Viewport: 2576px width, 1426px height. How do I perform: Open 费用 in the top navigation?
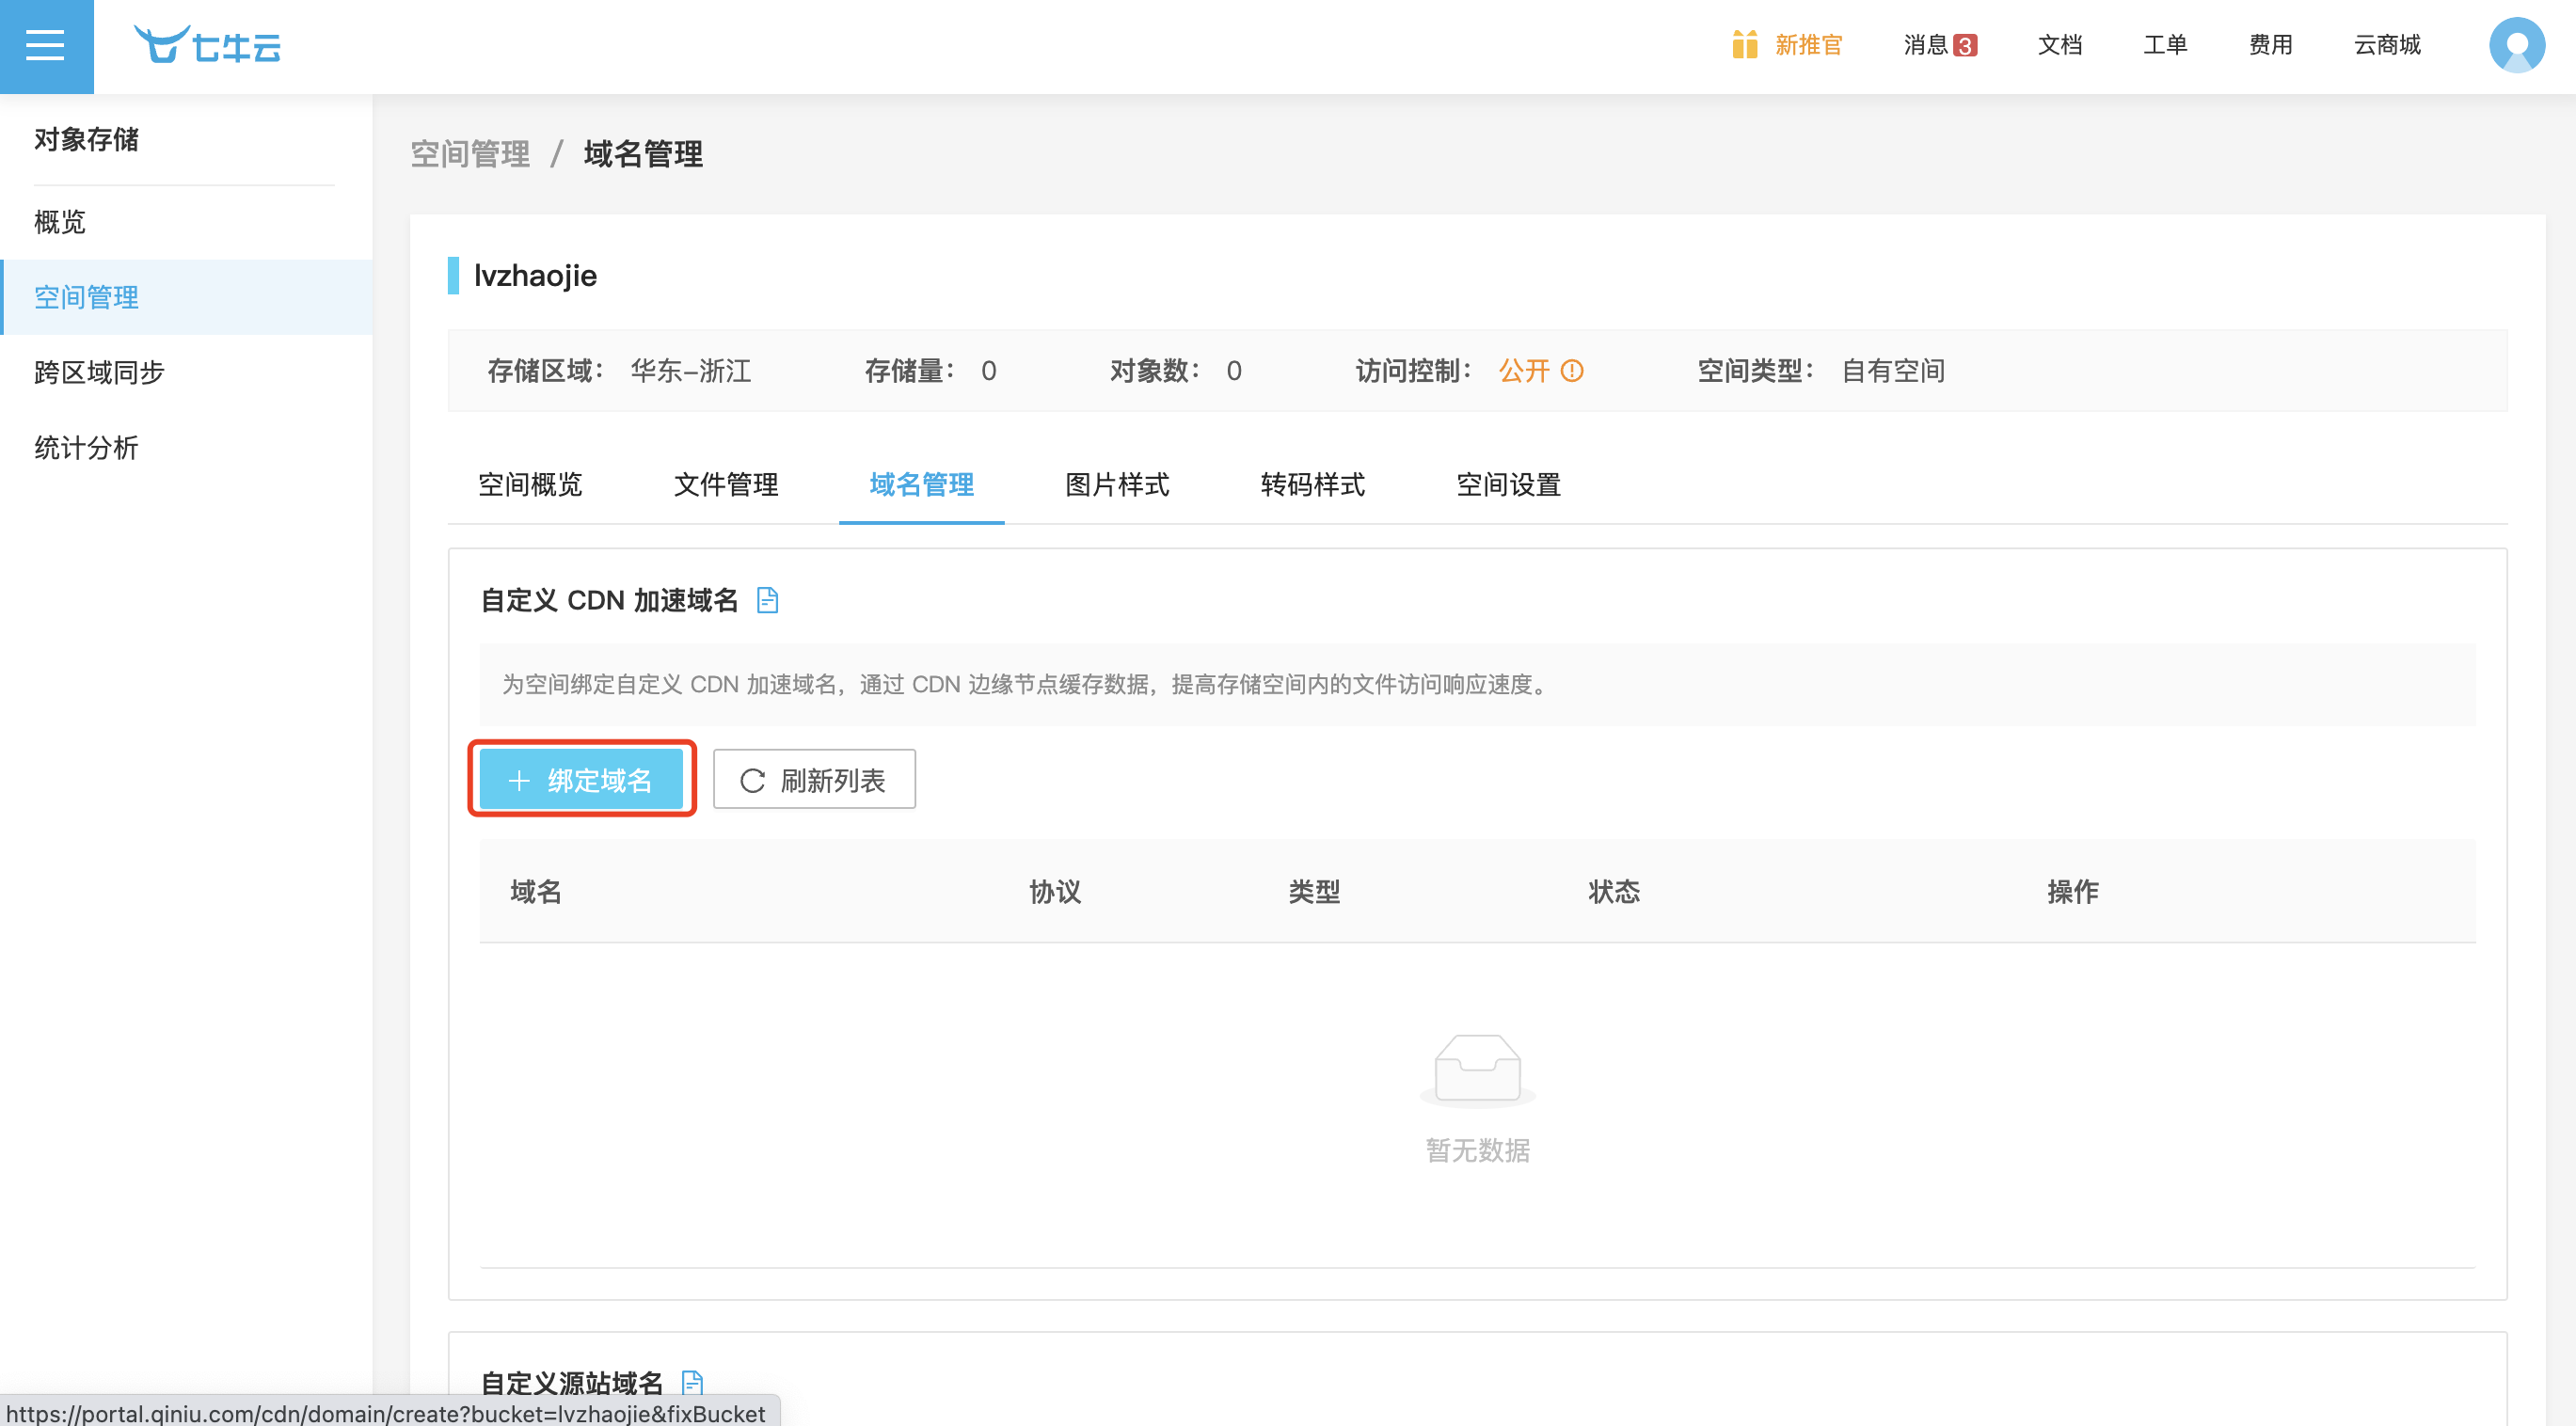tap(2270, 45)
